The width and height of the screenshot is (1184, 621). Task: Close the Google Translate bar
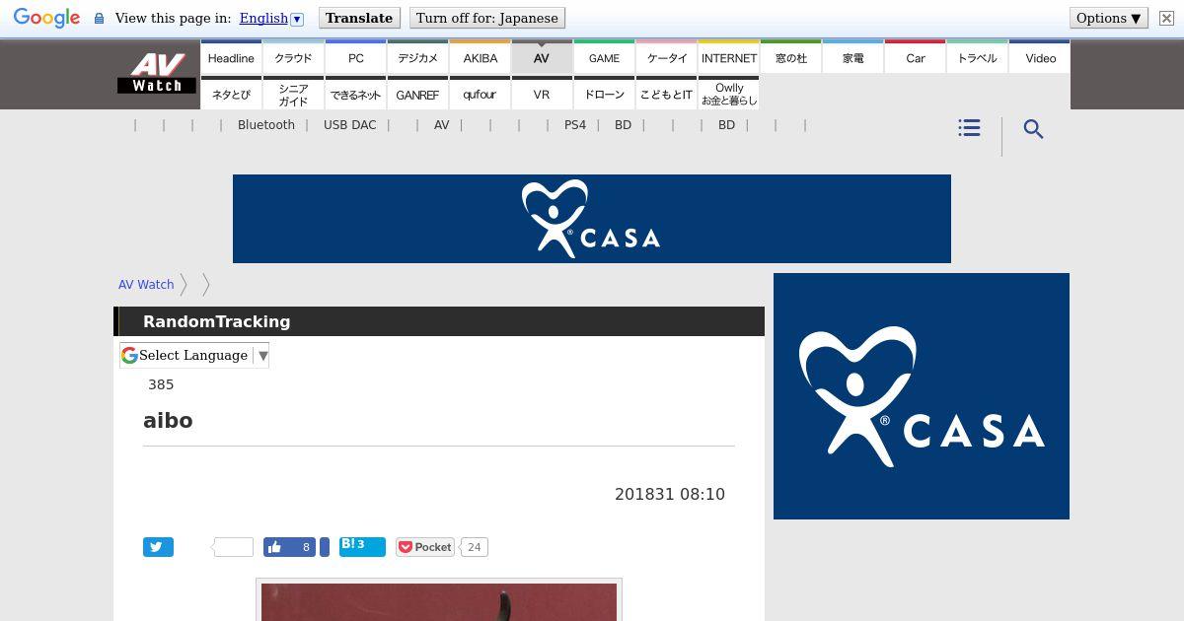pos(1166,18)
